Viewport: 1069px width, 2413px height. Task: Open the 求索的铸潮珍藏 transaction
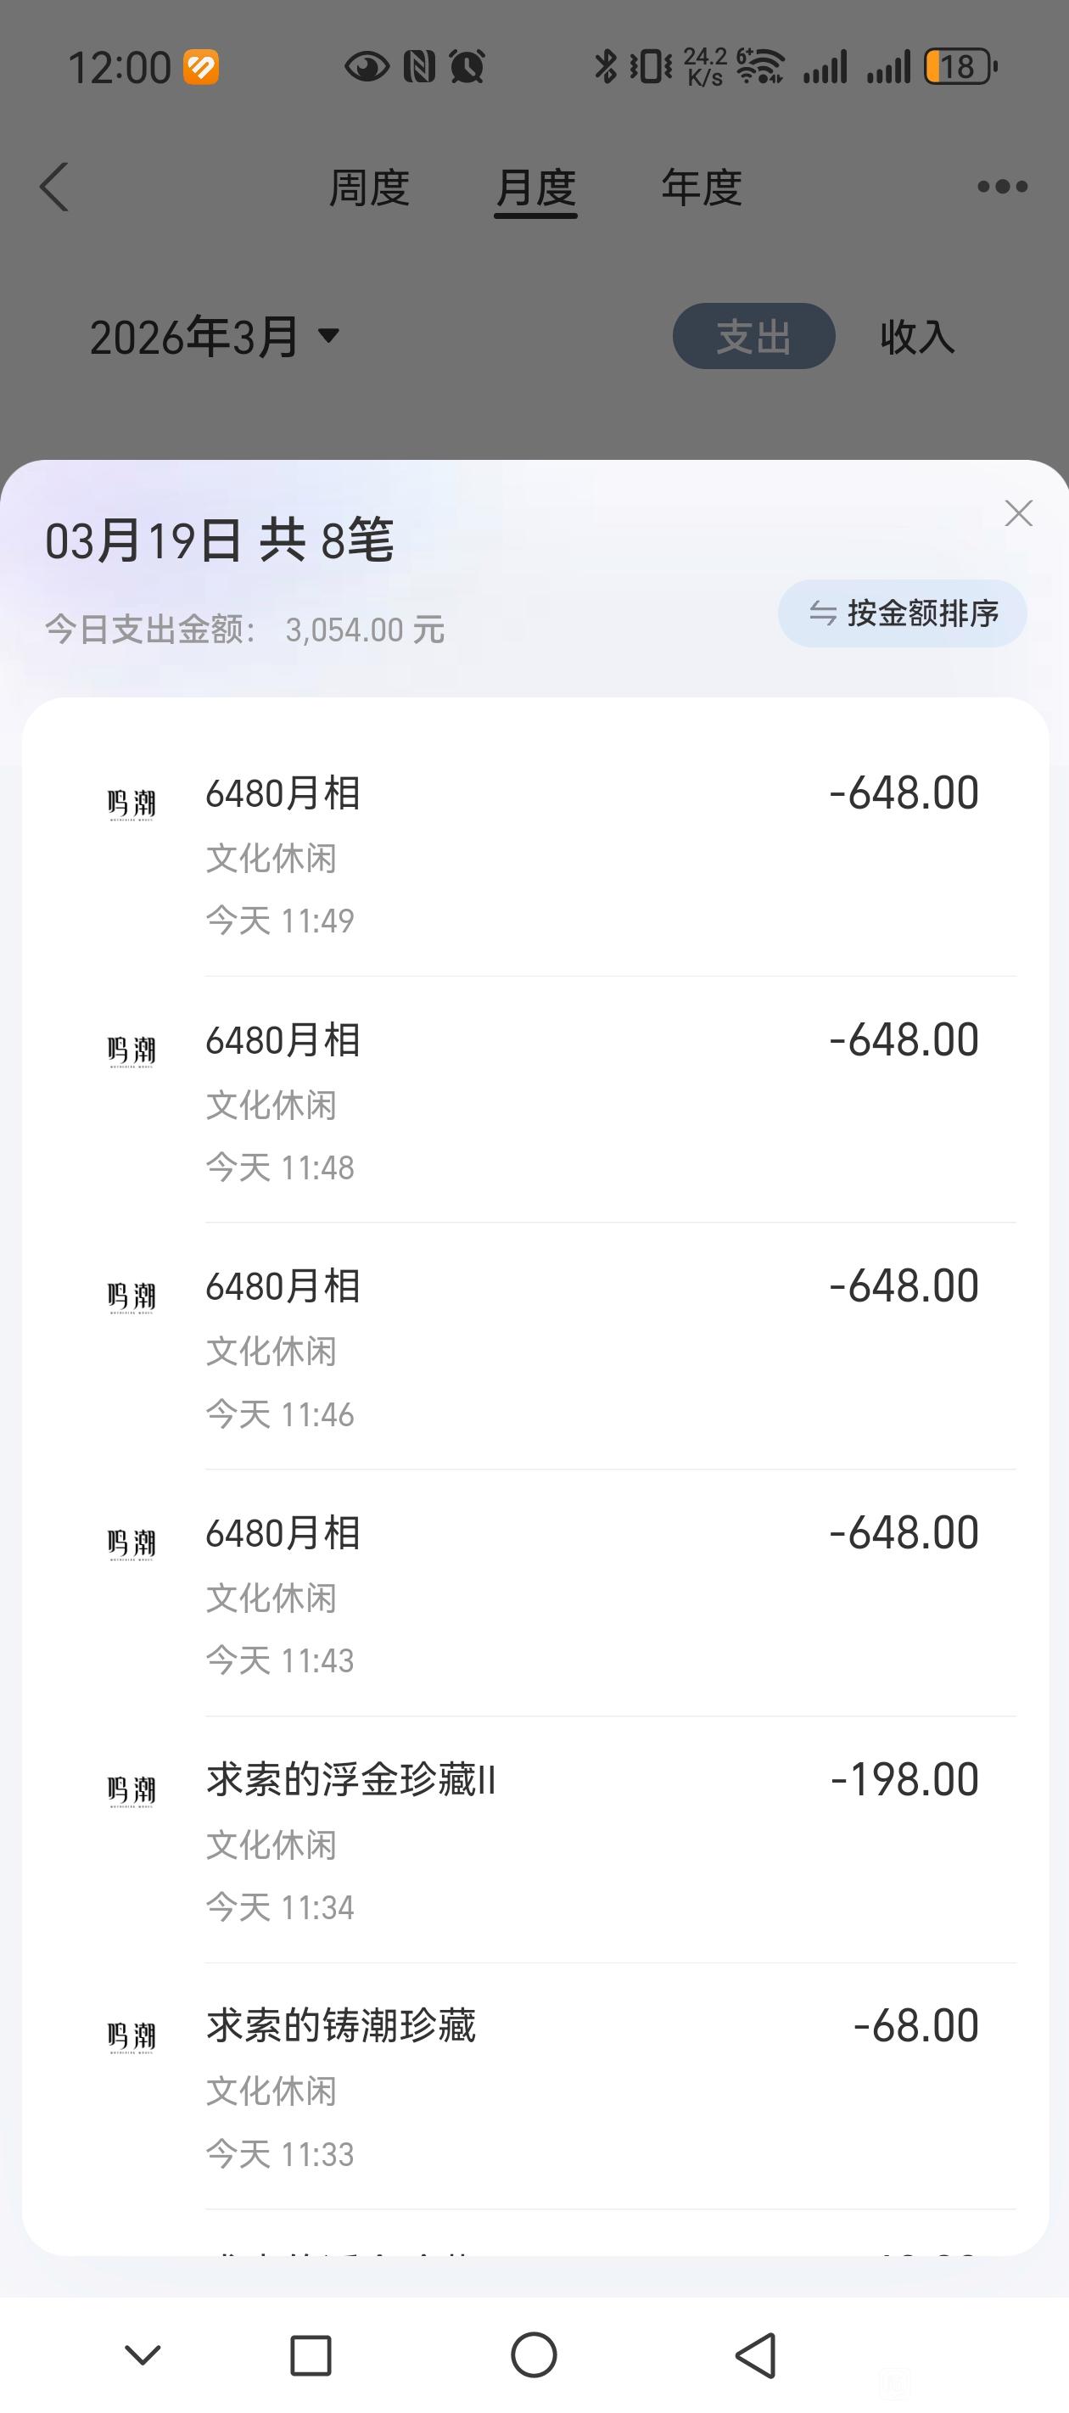coord(590,2087)
